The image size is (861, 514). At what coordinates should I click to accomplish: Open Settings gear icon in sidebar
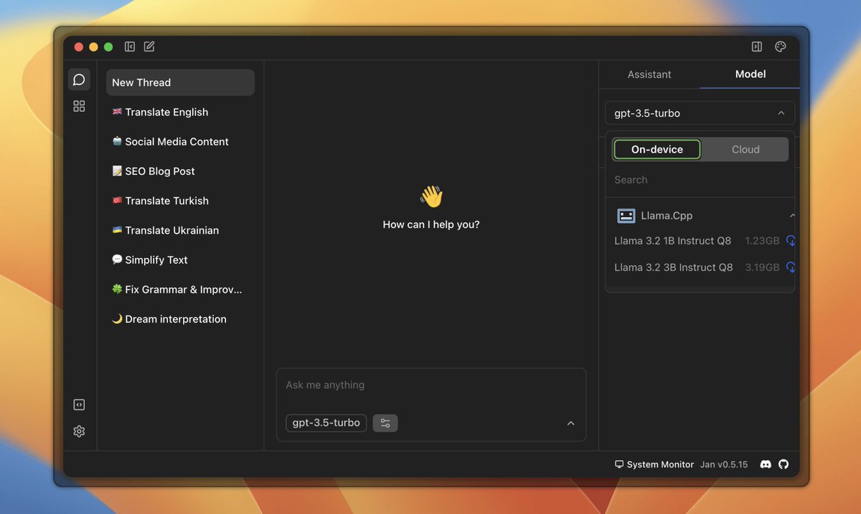pyautogui.click(x=79, y=432)
